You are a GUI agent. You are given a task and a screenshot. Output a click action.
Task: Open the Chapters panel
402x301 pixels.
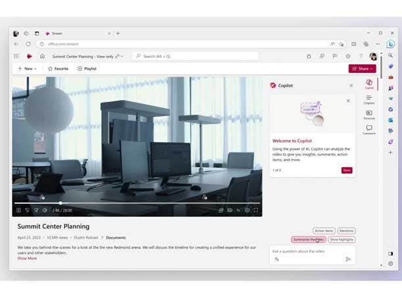(x=369, y=99)
